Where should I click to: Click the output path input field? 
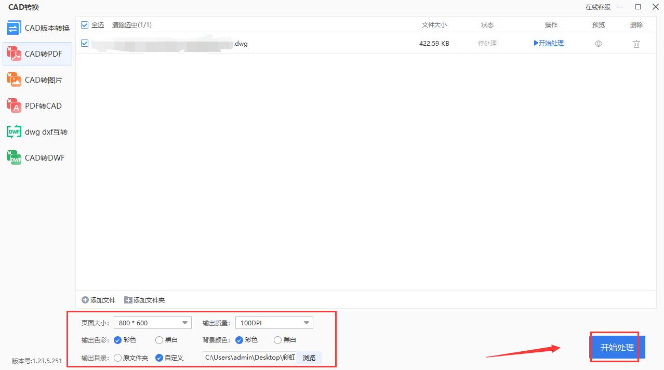(x=248, y=358)
